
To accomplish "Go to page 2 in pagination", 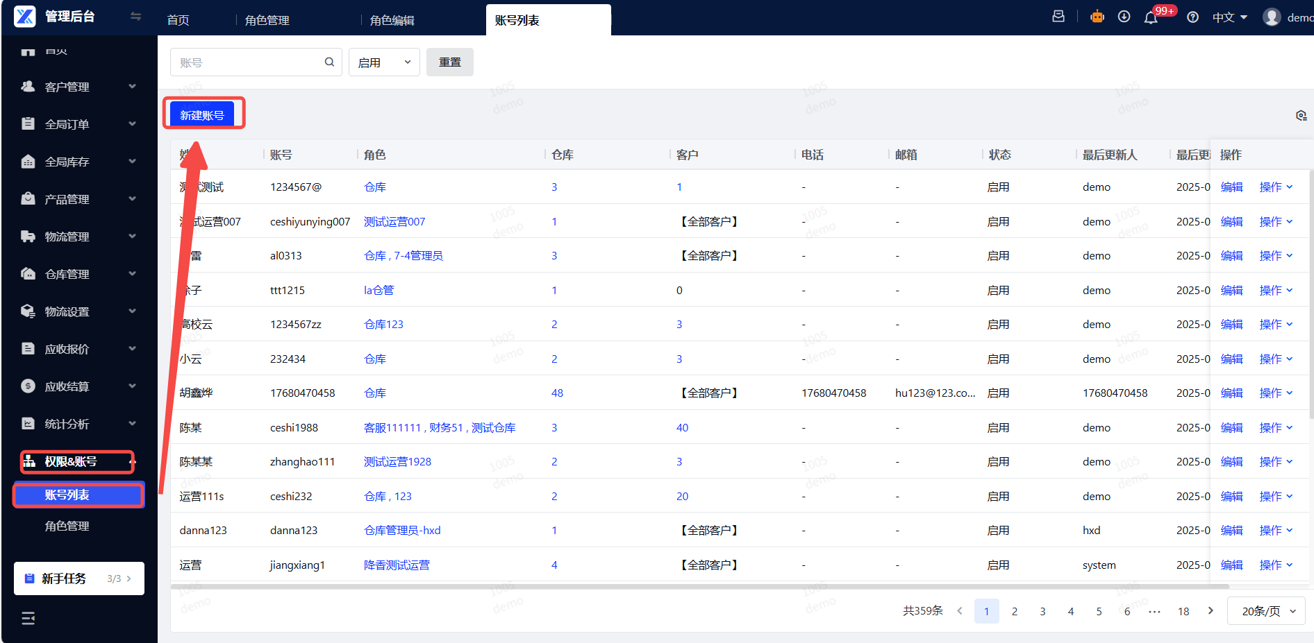I will (1015, 611).
